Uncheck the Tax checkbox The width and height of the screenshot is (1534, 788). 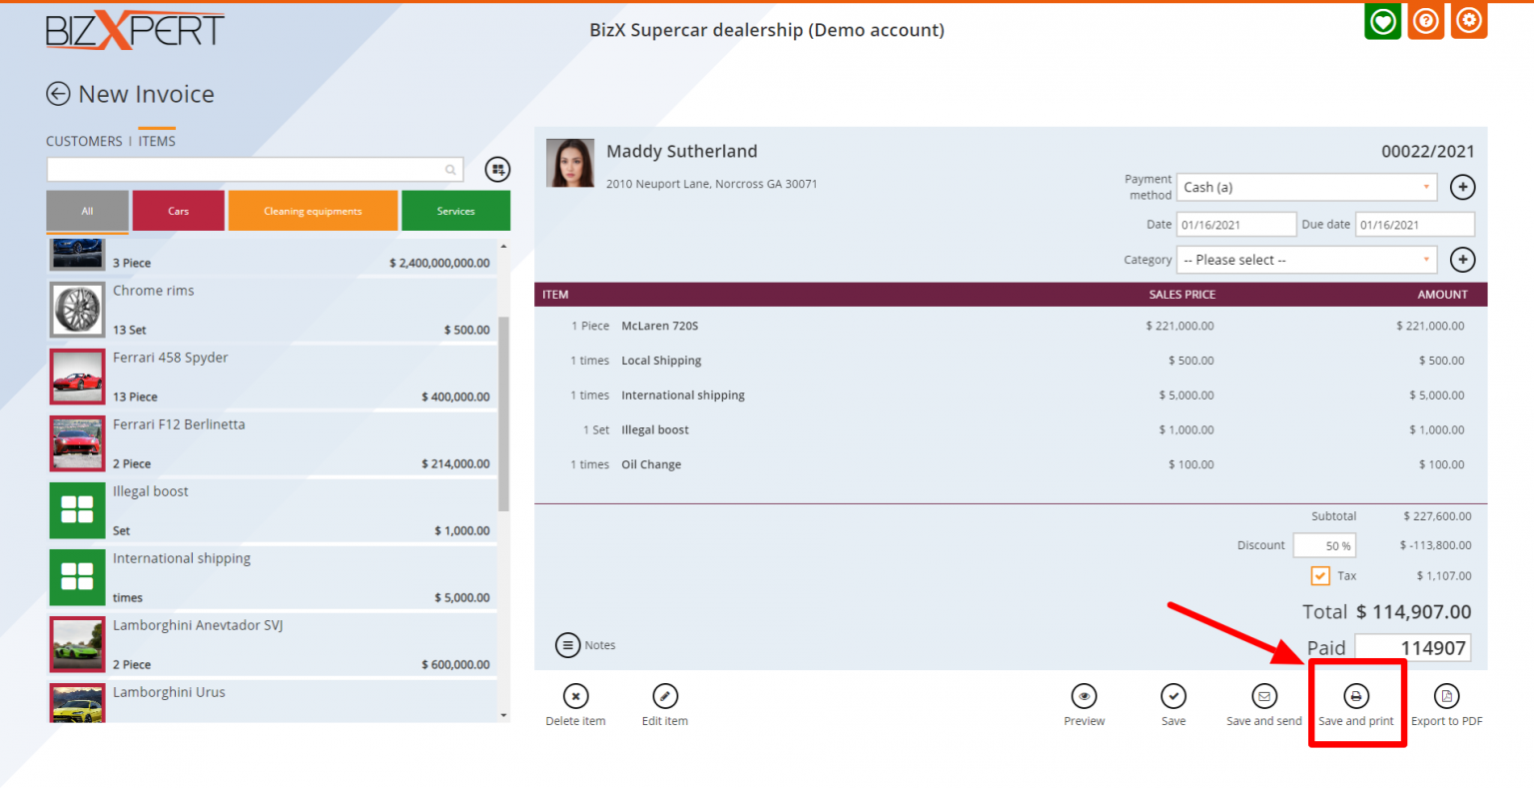(x=1320, y=576)
